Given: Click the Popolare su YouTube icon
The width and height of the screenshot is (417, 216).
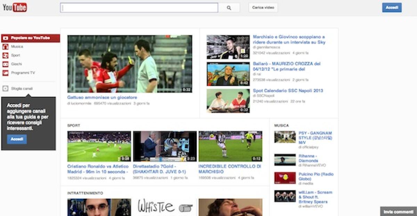Looking at the screenshot, I should 5,38.
